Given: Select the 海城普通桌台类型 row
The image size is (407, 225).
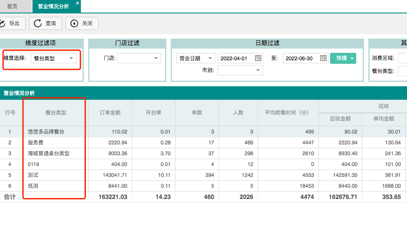Looking at the screenshot, I should coord(49,153).
